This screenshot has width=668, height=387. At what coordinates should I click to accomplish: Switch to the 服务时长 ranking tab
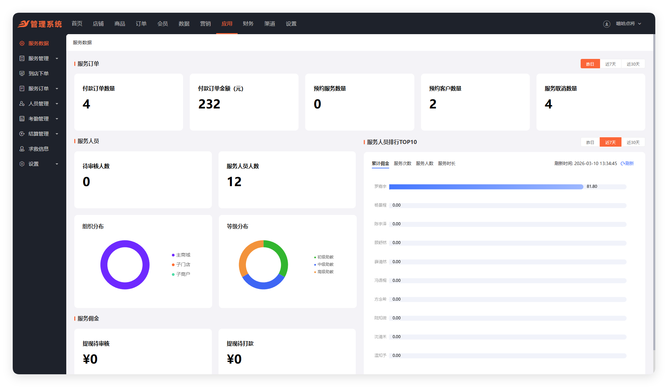tap(446, 163)
